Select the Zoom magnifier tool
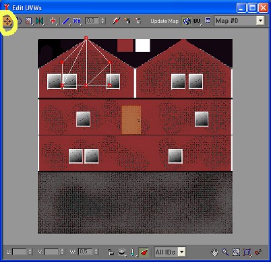Screen dimensions: 271x262 tap(225, 252)
